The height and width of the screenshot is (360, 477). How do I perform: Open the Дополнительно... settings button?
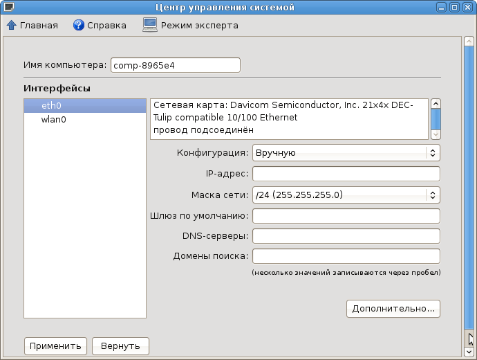393,309
